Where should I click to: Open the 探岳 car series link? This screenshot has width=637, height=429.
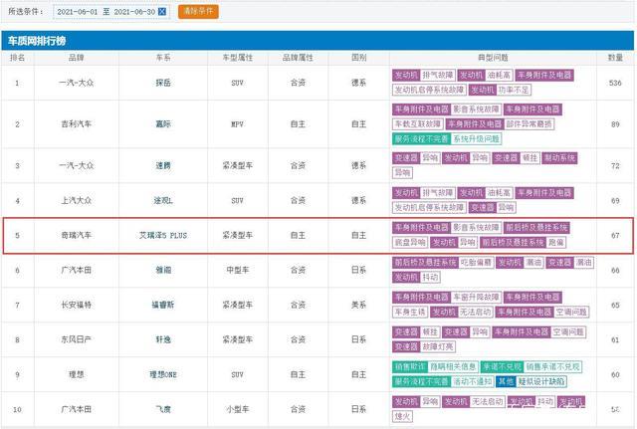(163, 83)
